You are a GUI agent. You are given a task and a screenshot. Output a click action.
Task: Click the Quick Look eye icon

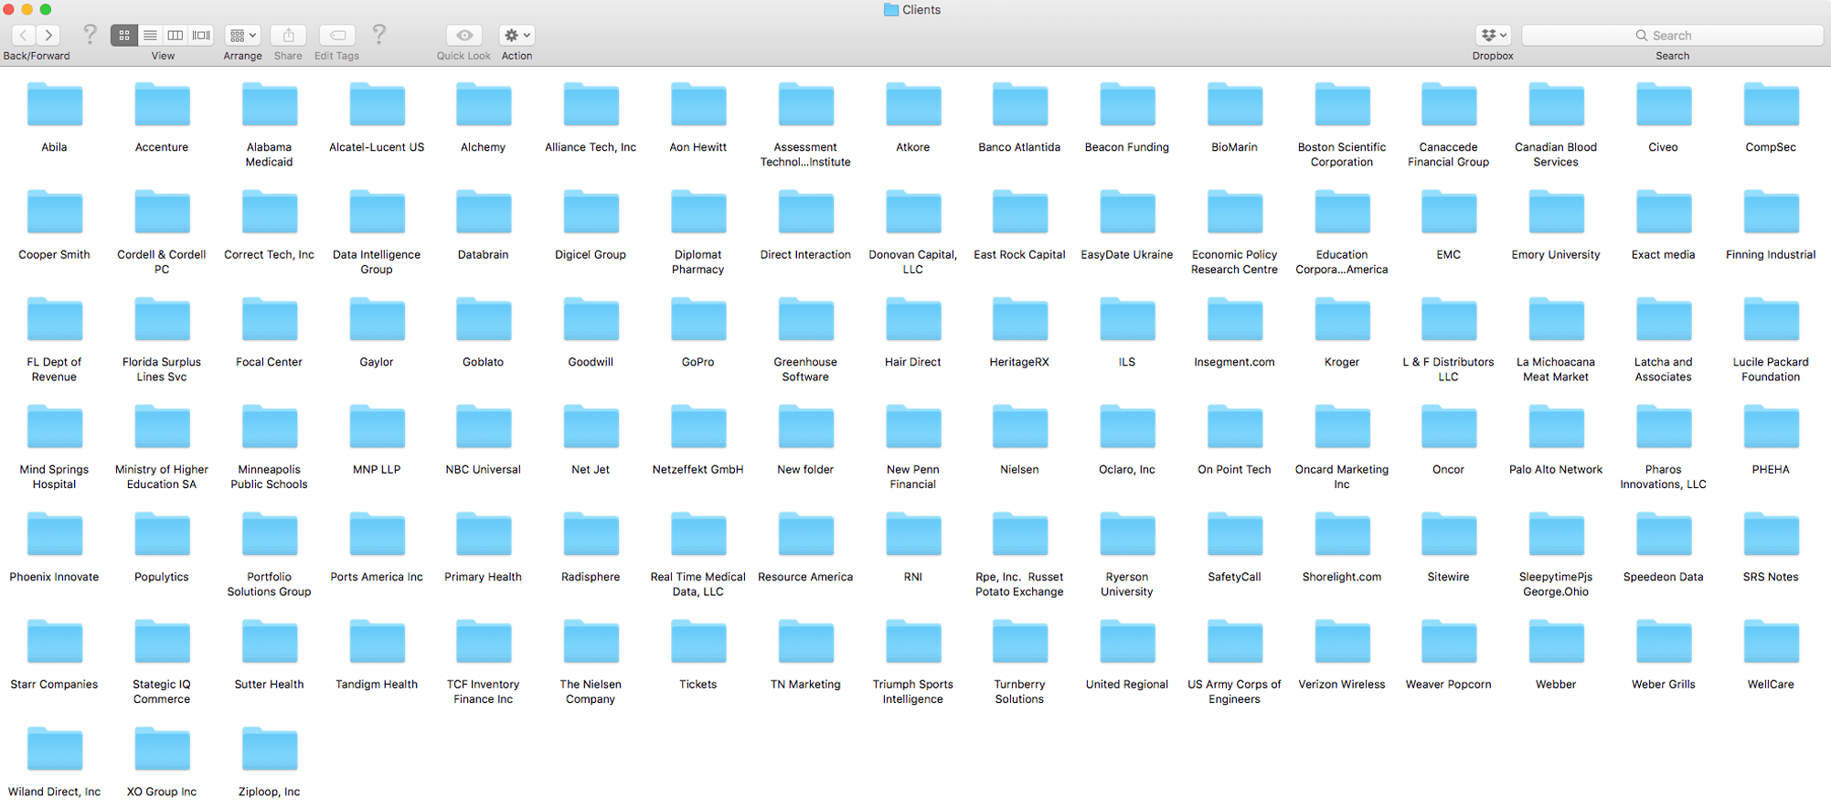tap(464, 35)
